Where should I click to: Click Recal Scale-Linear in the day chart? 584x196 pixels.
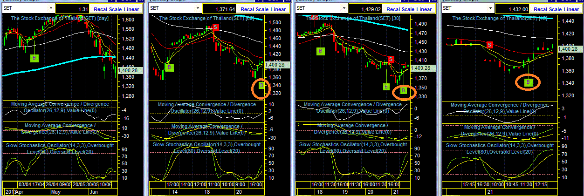(116, 9)
